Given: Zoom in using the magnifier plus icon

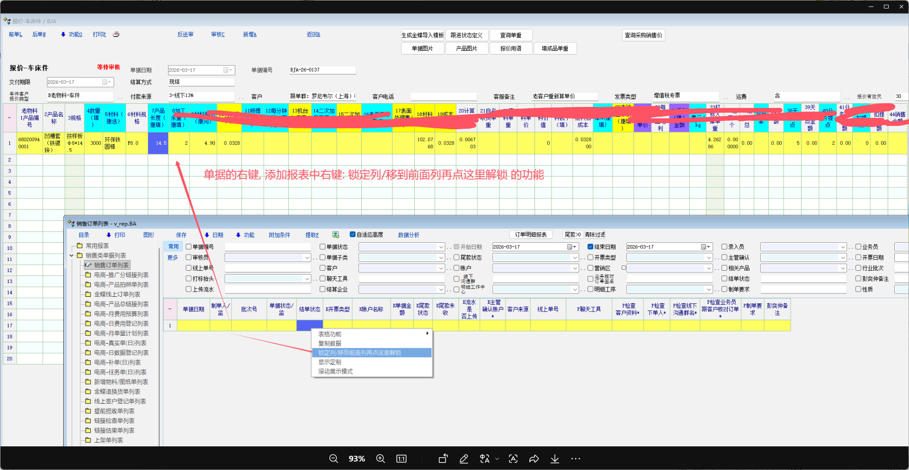Looking at the screenshot, I should 380,459.
